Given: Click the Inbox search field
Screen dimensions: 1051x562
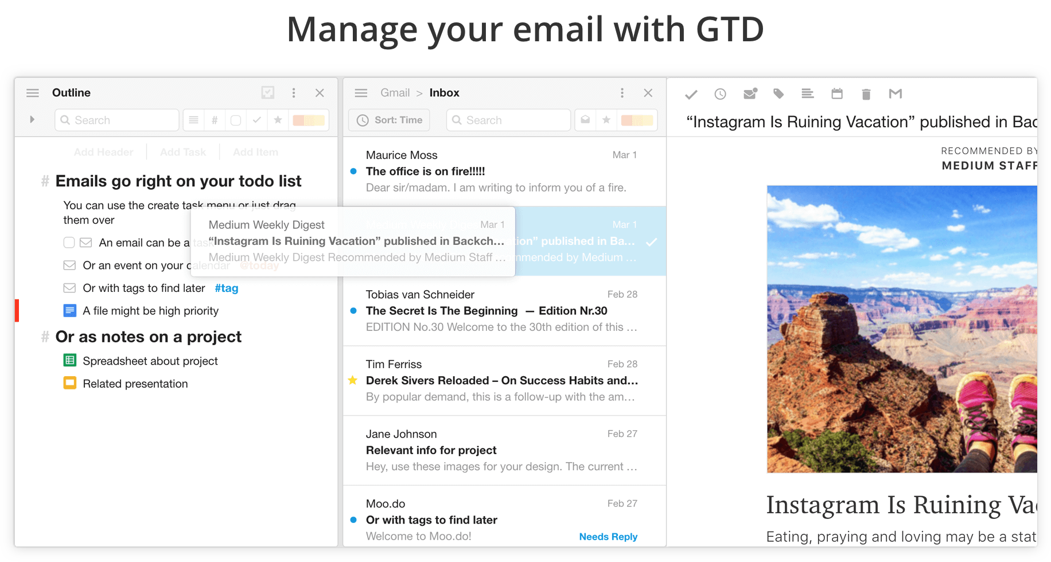Looking at the screenshot, I should tap(508, 120).
